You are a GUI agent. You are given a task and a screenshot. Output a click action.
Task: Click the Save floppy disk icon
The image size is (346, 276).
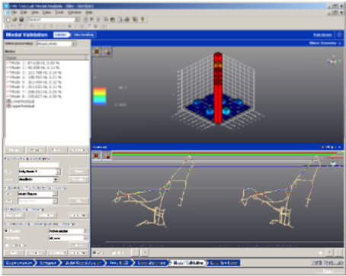point(21,20)
